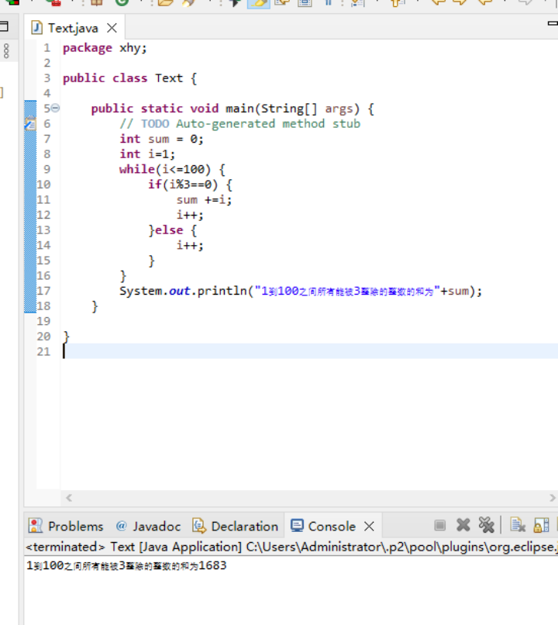Click the editor horizontal scrollbar right arrow
558x625 pixels.
553,498
